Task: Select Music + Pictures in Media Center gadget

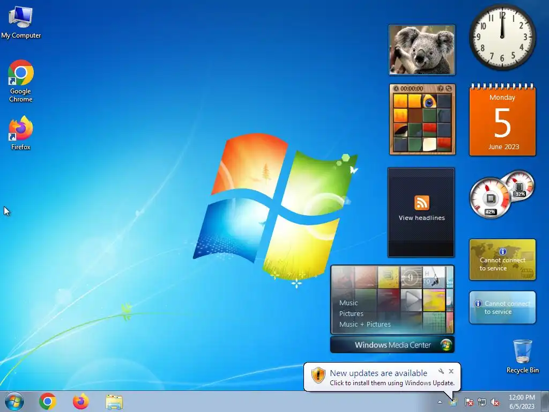Action: (365, 325)
